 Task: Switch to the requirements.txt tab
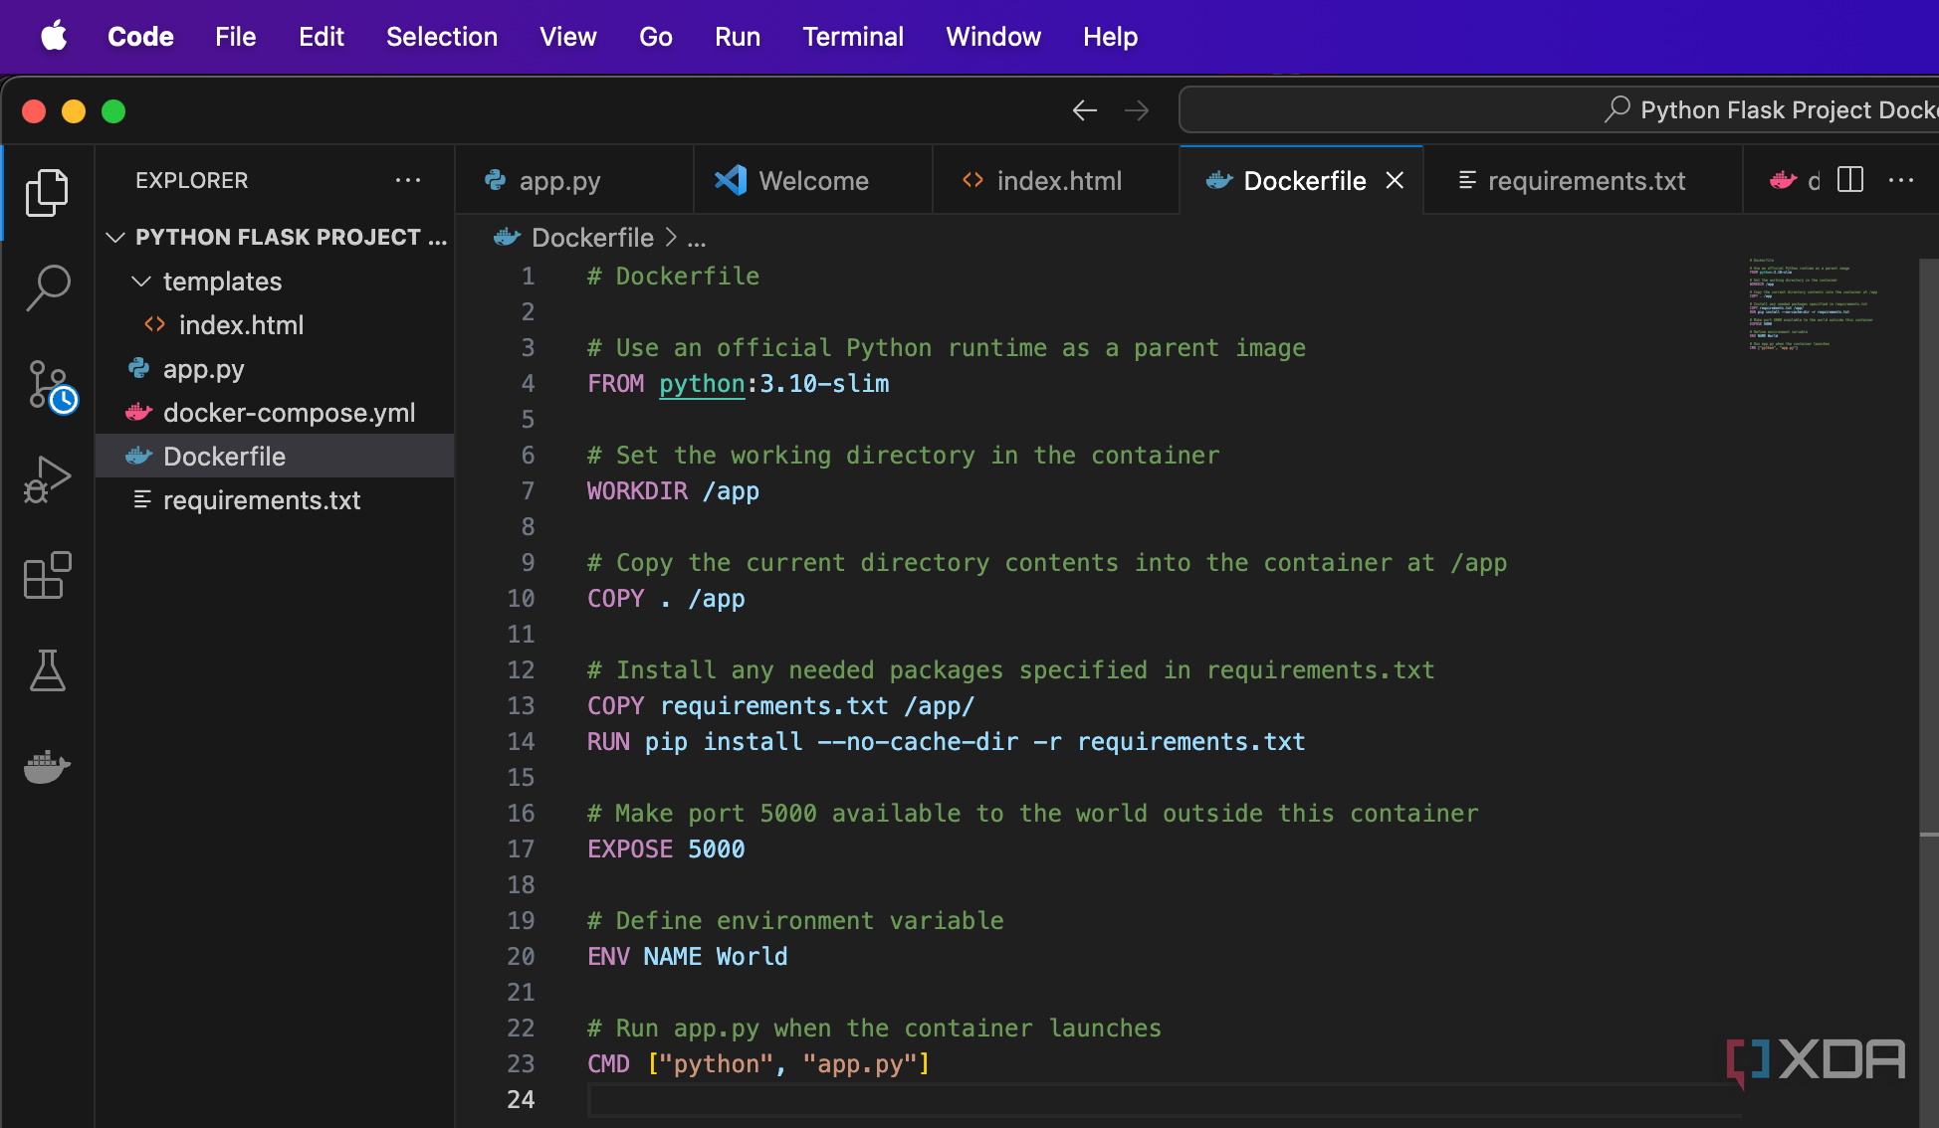click(x=1585, y=181)
